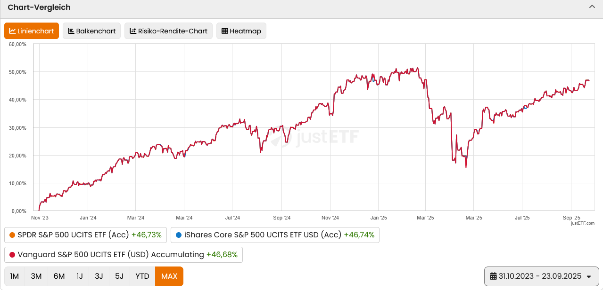Toggle iShares Core S&P 500 blue dot
Screen dimensions: 603x290
click(x=178, y=235)
